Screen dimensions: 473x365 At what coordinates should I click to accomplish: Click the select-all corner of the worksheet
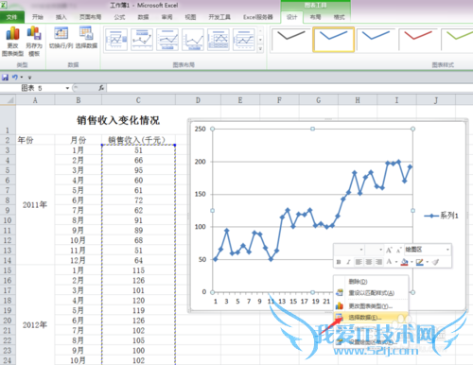tap(8, 100)
